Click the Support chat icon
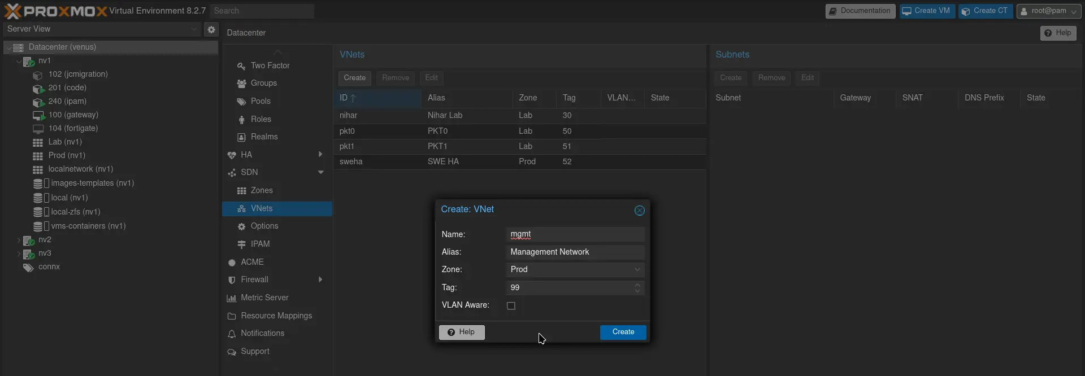Viewport: 1085px width, 376px height. tap(232, 352)
